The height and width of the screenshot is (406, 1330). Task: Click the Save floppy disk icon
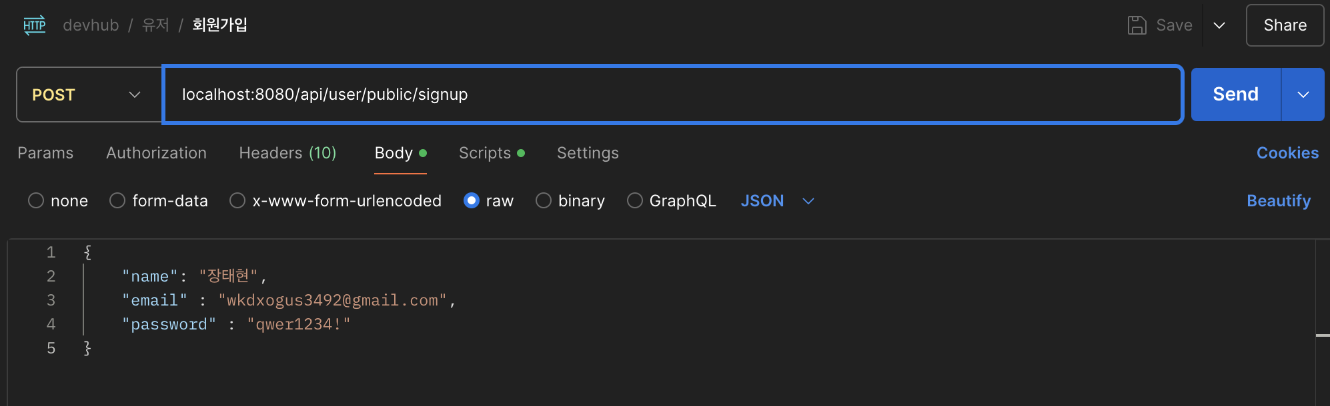point(1137,25)
